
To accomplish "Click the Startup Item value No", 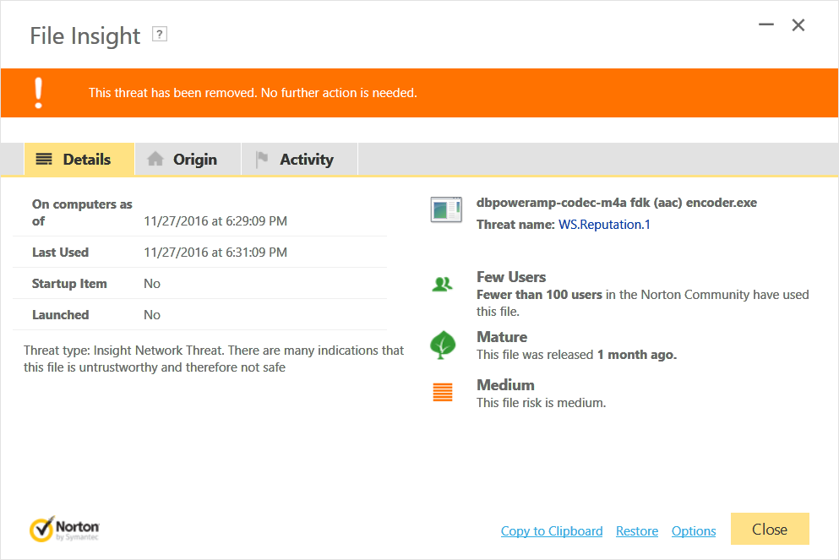I will (152, 284).
